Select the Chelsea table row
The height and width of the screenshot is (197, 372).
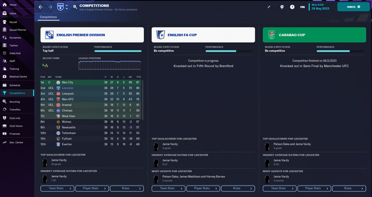[x=91, y=110]
